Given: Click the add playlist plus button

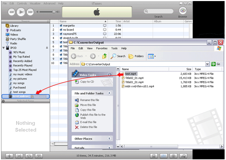Looking at the screenshot, I should pos(9,156).
